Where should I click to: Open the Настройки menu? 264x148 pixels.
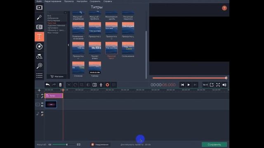point(82,1)
